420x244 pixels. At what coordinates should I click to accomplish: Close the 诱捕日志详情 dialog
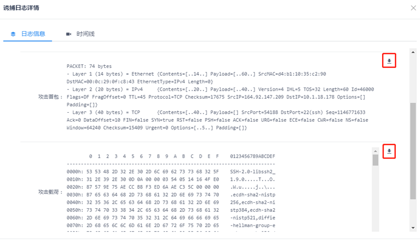413,8
